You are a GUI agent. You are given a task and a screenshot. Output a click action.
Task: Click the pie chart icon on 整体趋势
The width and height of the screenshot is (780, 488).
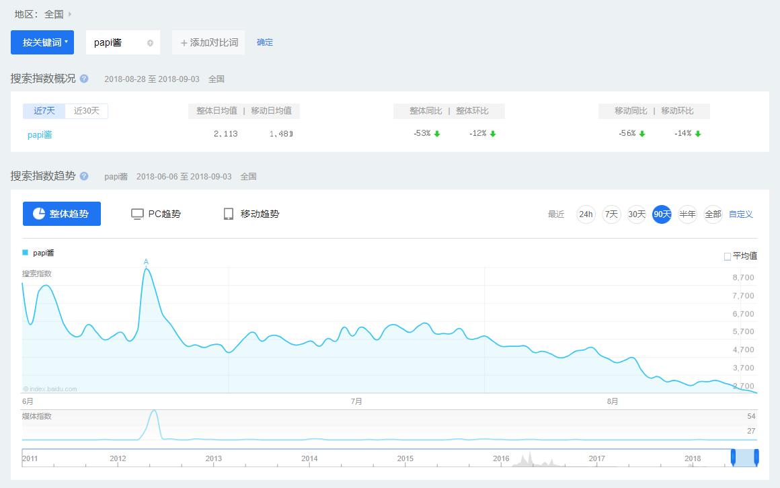click(38, 214)
